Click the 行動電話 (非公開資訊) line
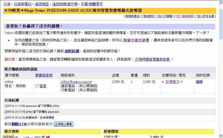 79,90
